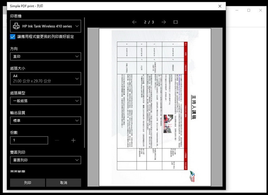Open the 紙張大小 dropdown showing A4
Viewport: 268px width, 195px height.
tap(46, 79)
